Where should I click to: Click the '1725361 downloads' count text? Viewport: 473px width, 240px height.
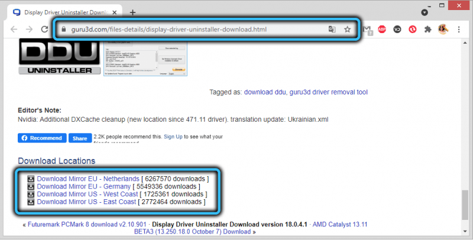[173, 194]
